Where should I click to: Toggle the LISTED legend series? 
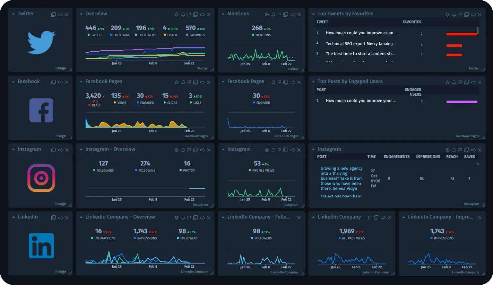coord(170,35)
